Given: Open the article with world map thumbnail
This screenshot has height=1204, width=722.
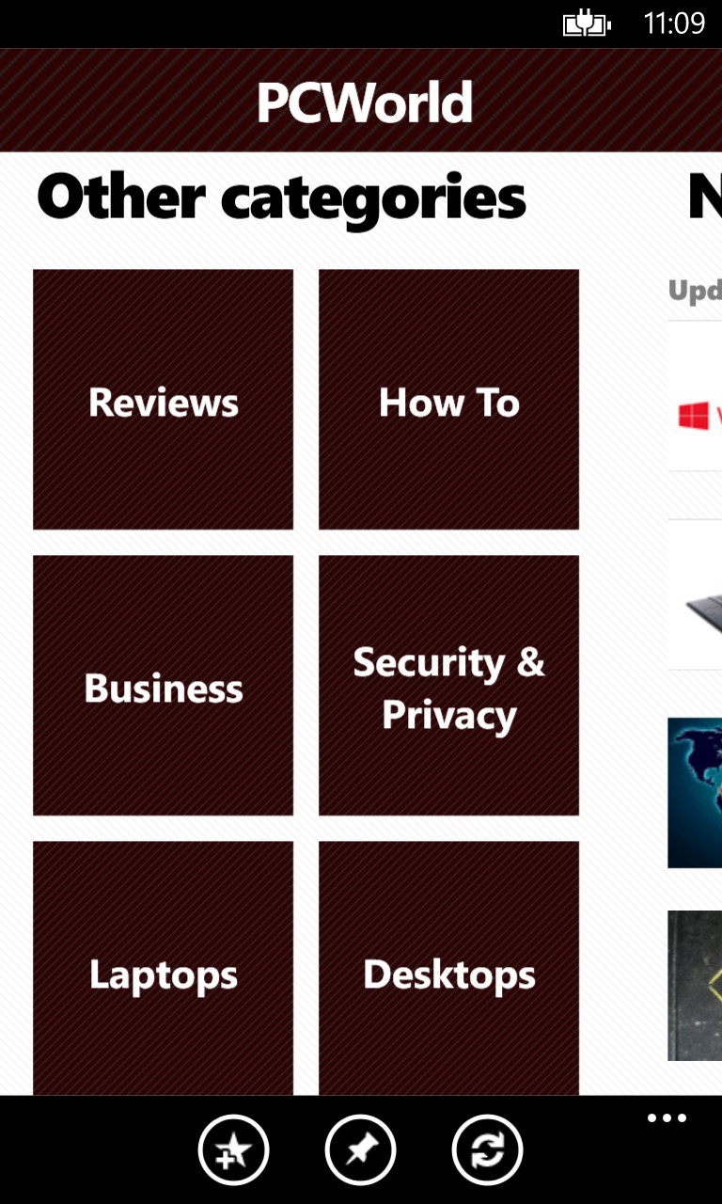Looking at the screenshot, I should pyautogui.click(x=695, y=793).
